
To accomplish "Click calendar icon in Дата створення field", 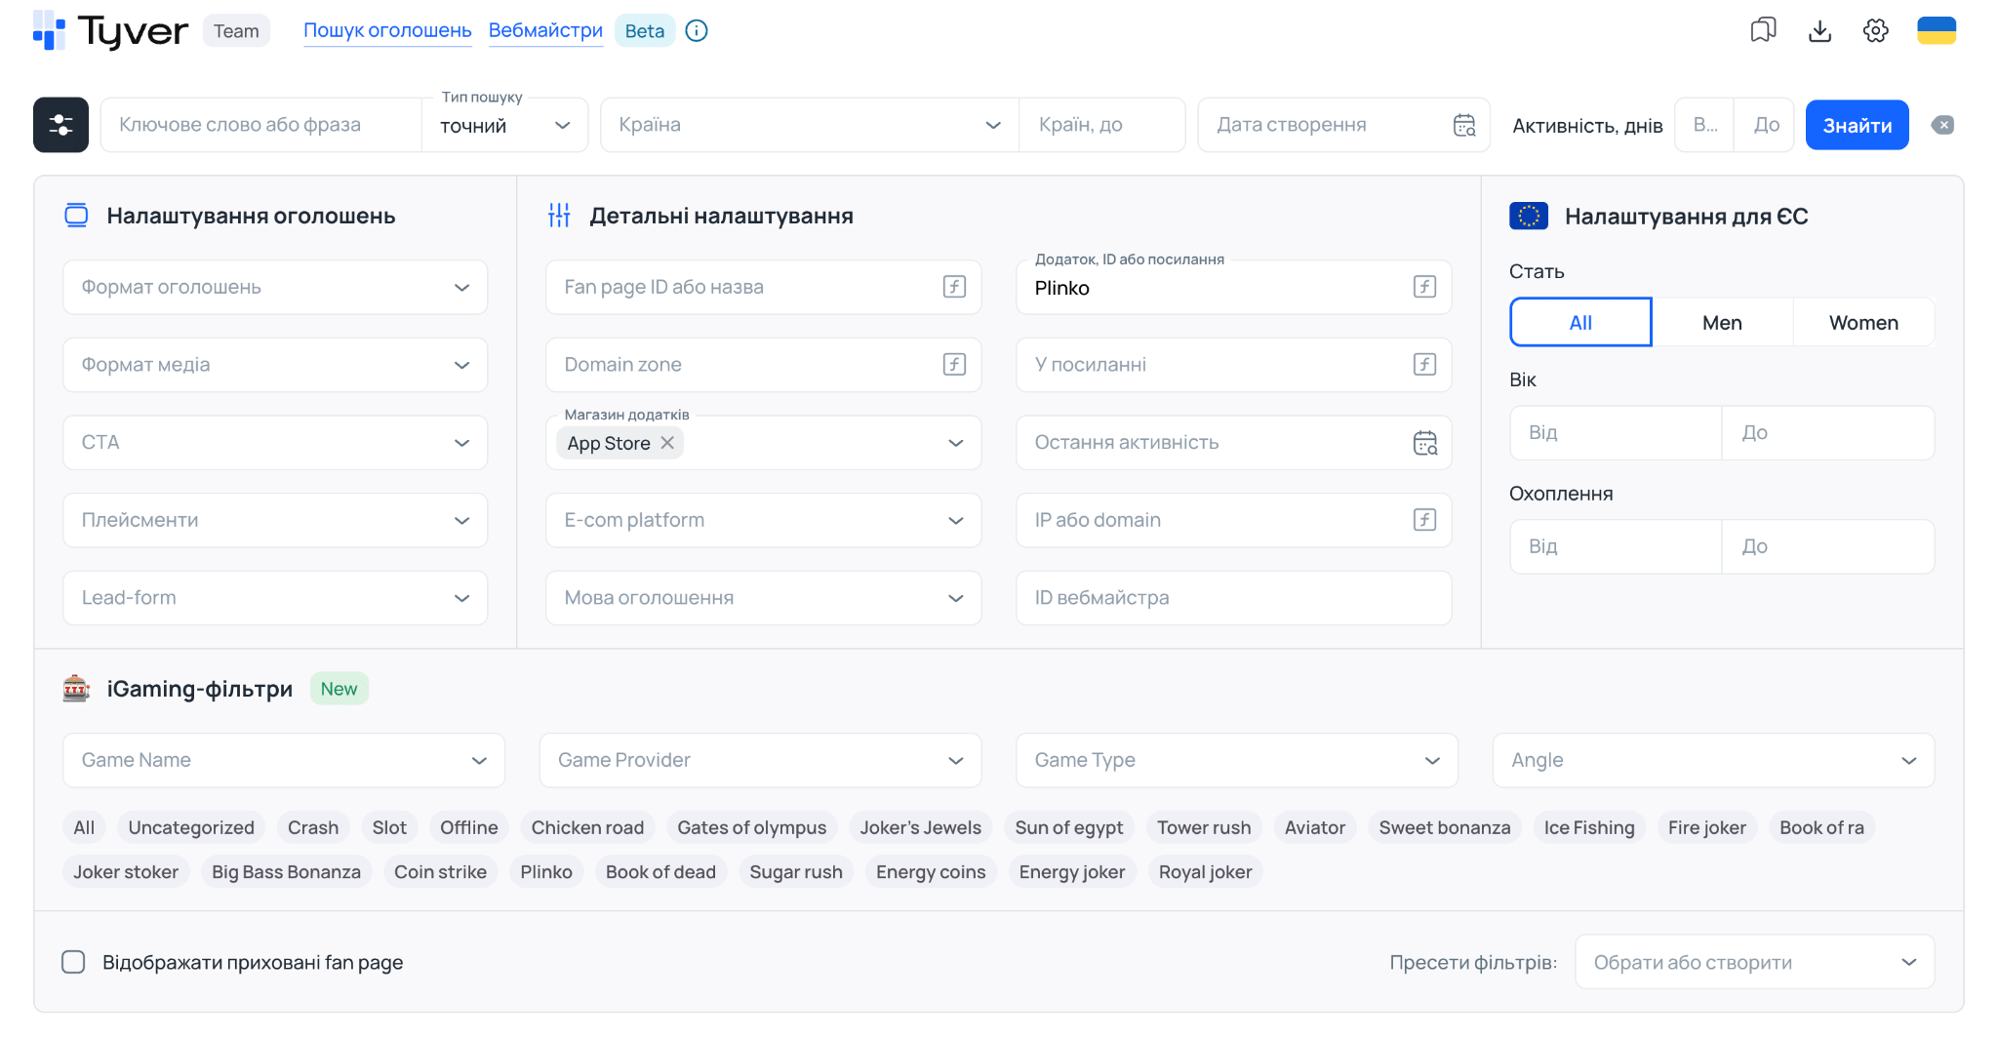I will click(x=1464, y=125).
